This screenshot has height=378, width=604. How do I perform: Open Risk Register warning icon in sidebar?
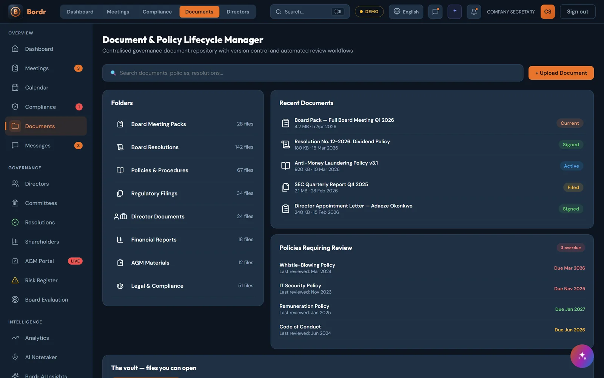15,280
